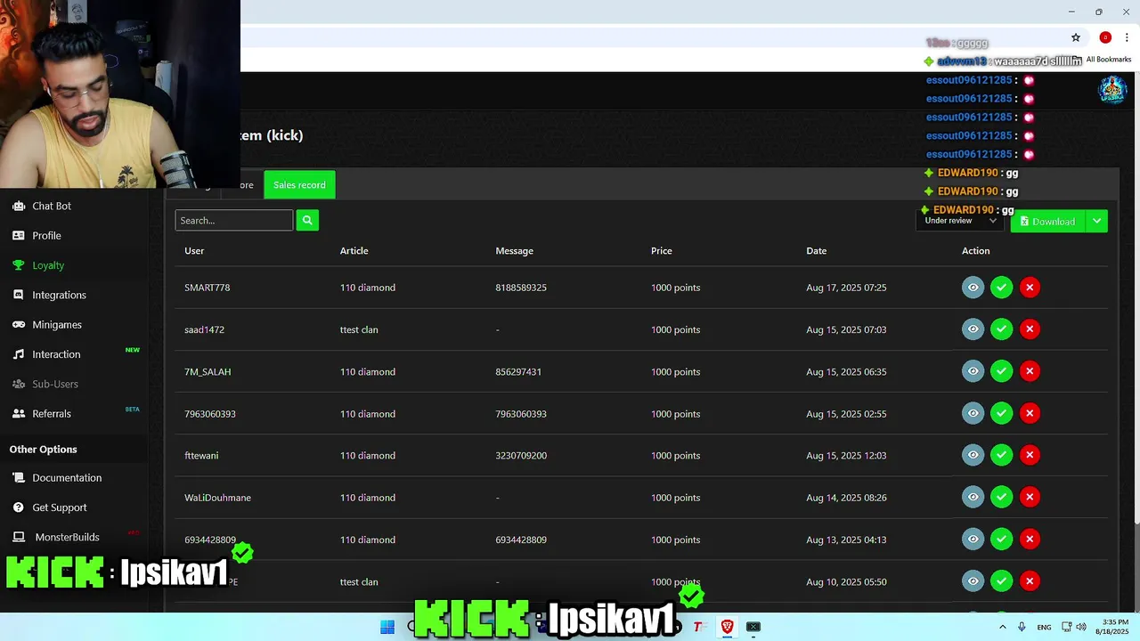View saad1472's ttest clan sale
The width and height of the screenshot is (1140, 641).
click(x=973, y=329)
